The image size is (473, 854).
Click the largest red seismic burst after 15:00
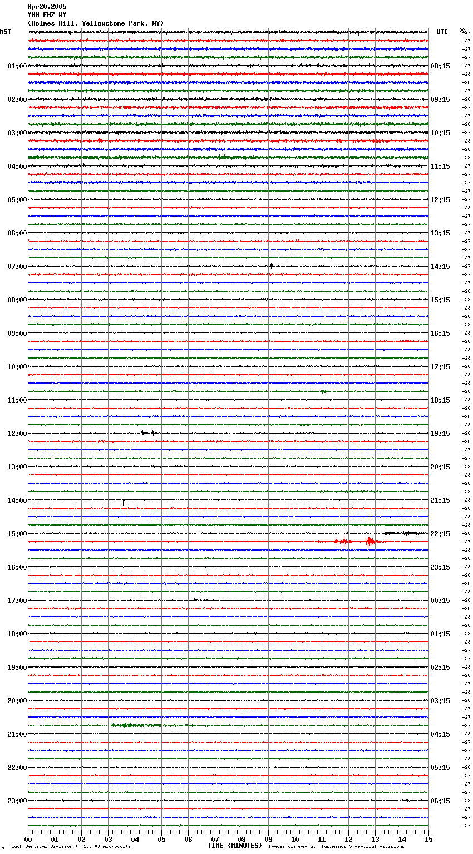[x=369, y=542]
